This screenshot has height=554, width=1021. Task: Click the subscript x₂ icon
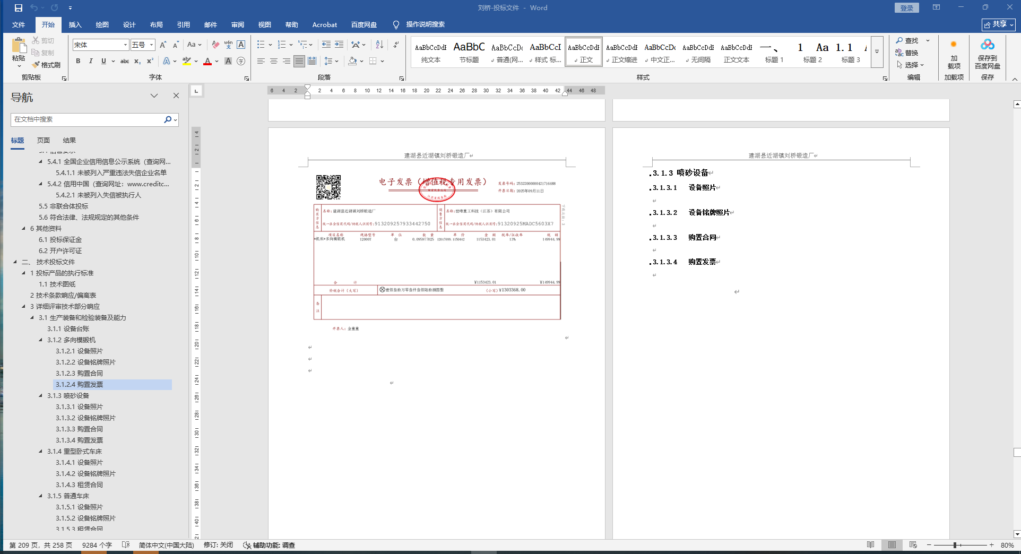coord(137,61)
